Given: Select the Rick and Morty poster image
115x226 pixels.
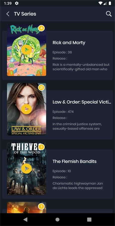Looking at the screenshot, I should [26, 50].
